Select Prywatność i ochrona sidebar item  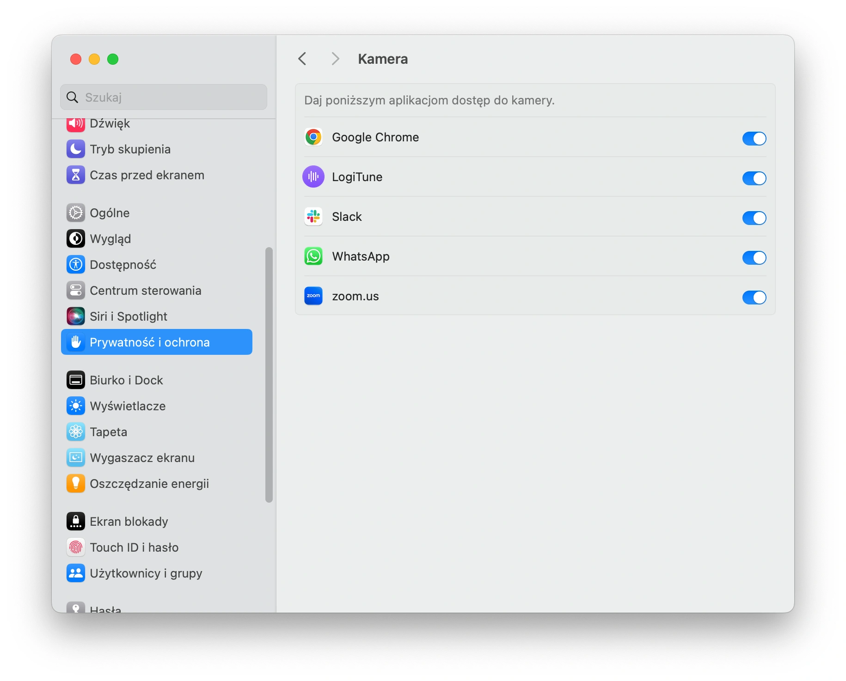tap(157, 342)
